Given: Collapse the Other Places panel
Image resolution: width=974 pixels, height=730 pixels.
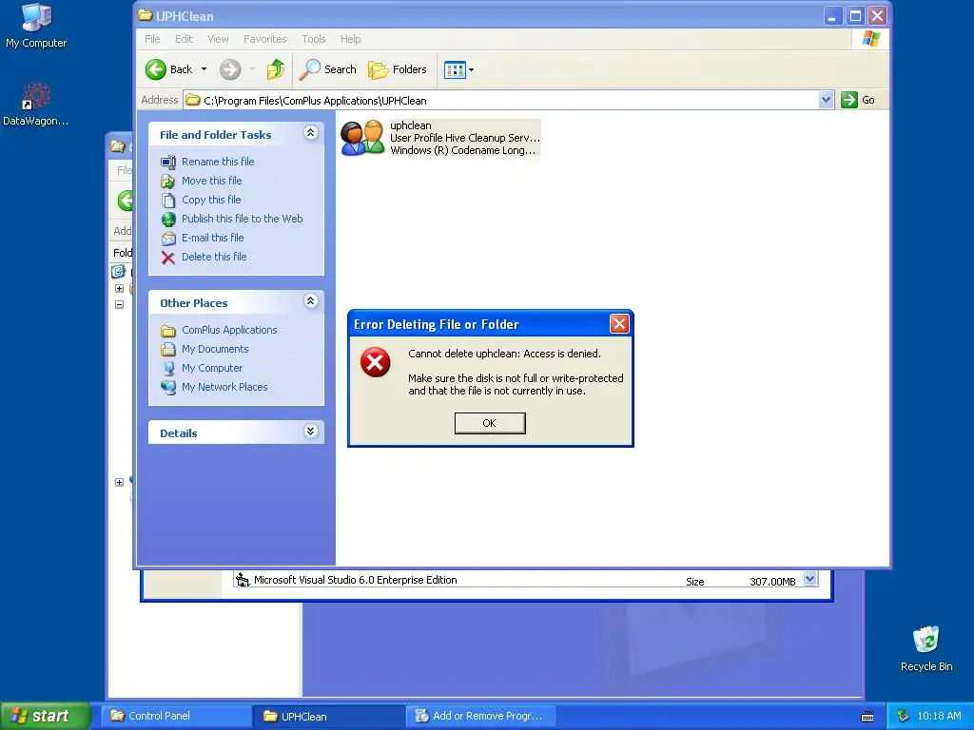Looking at the screenshot, I should pyautogui.click(x=311, y=301).
